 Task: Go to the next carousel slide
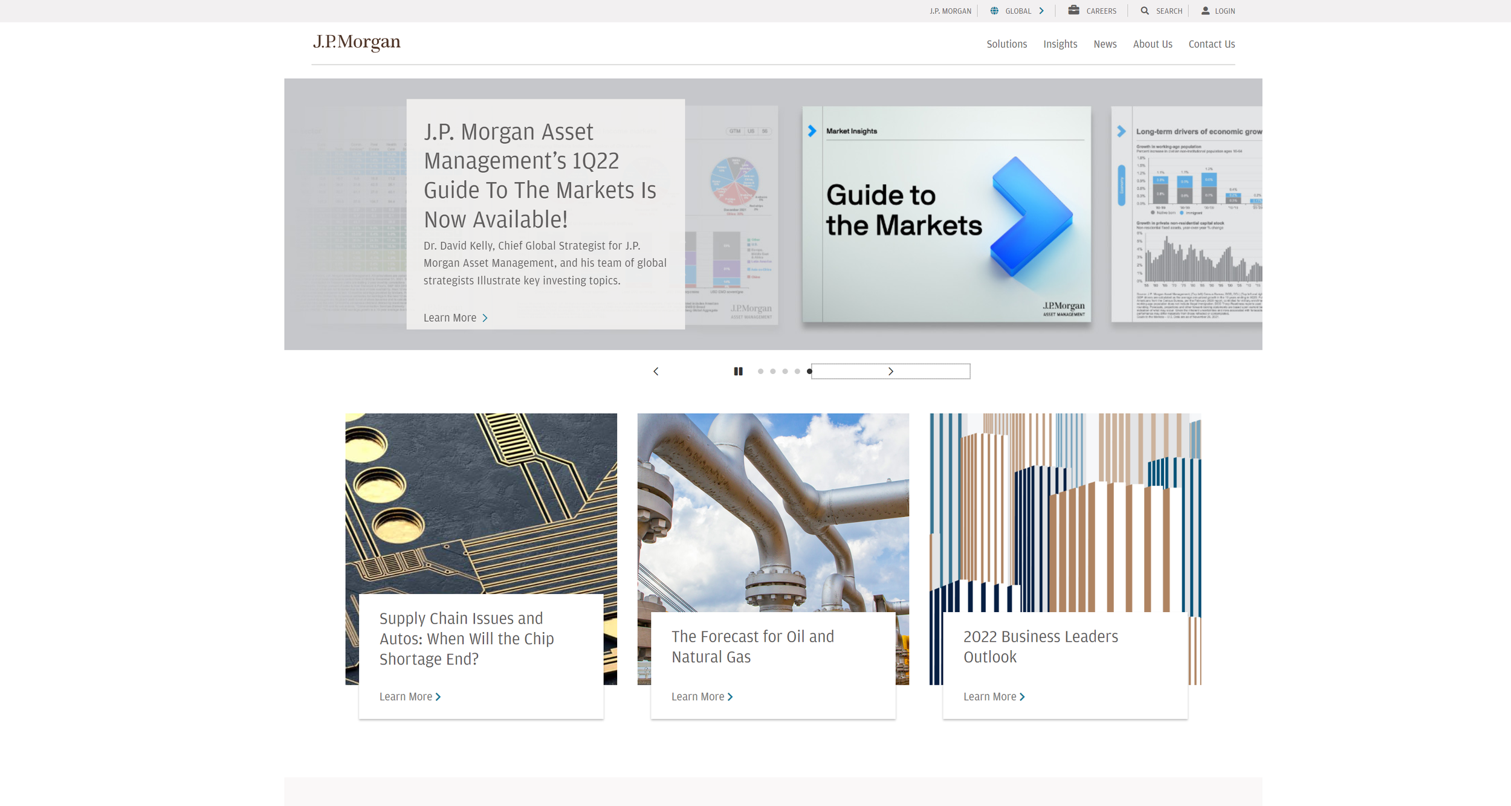[890, 372]
